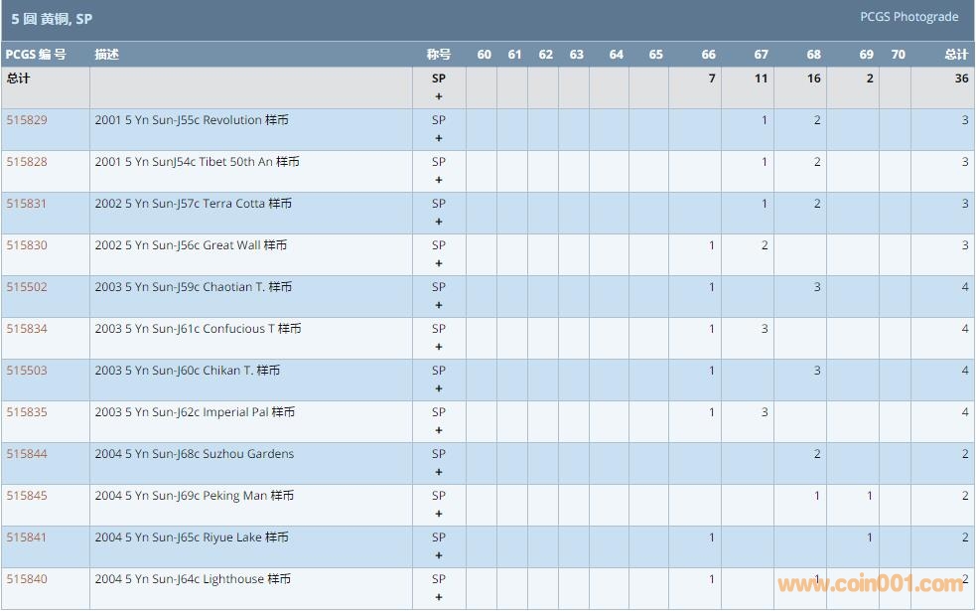This screenshot has width=976, height=611.
Task: Click the 515834 coin number link
Action: (27, 329)
